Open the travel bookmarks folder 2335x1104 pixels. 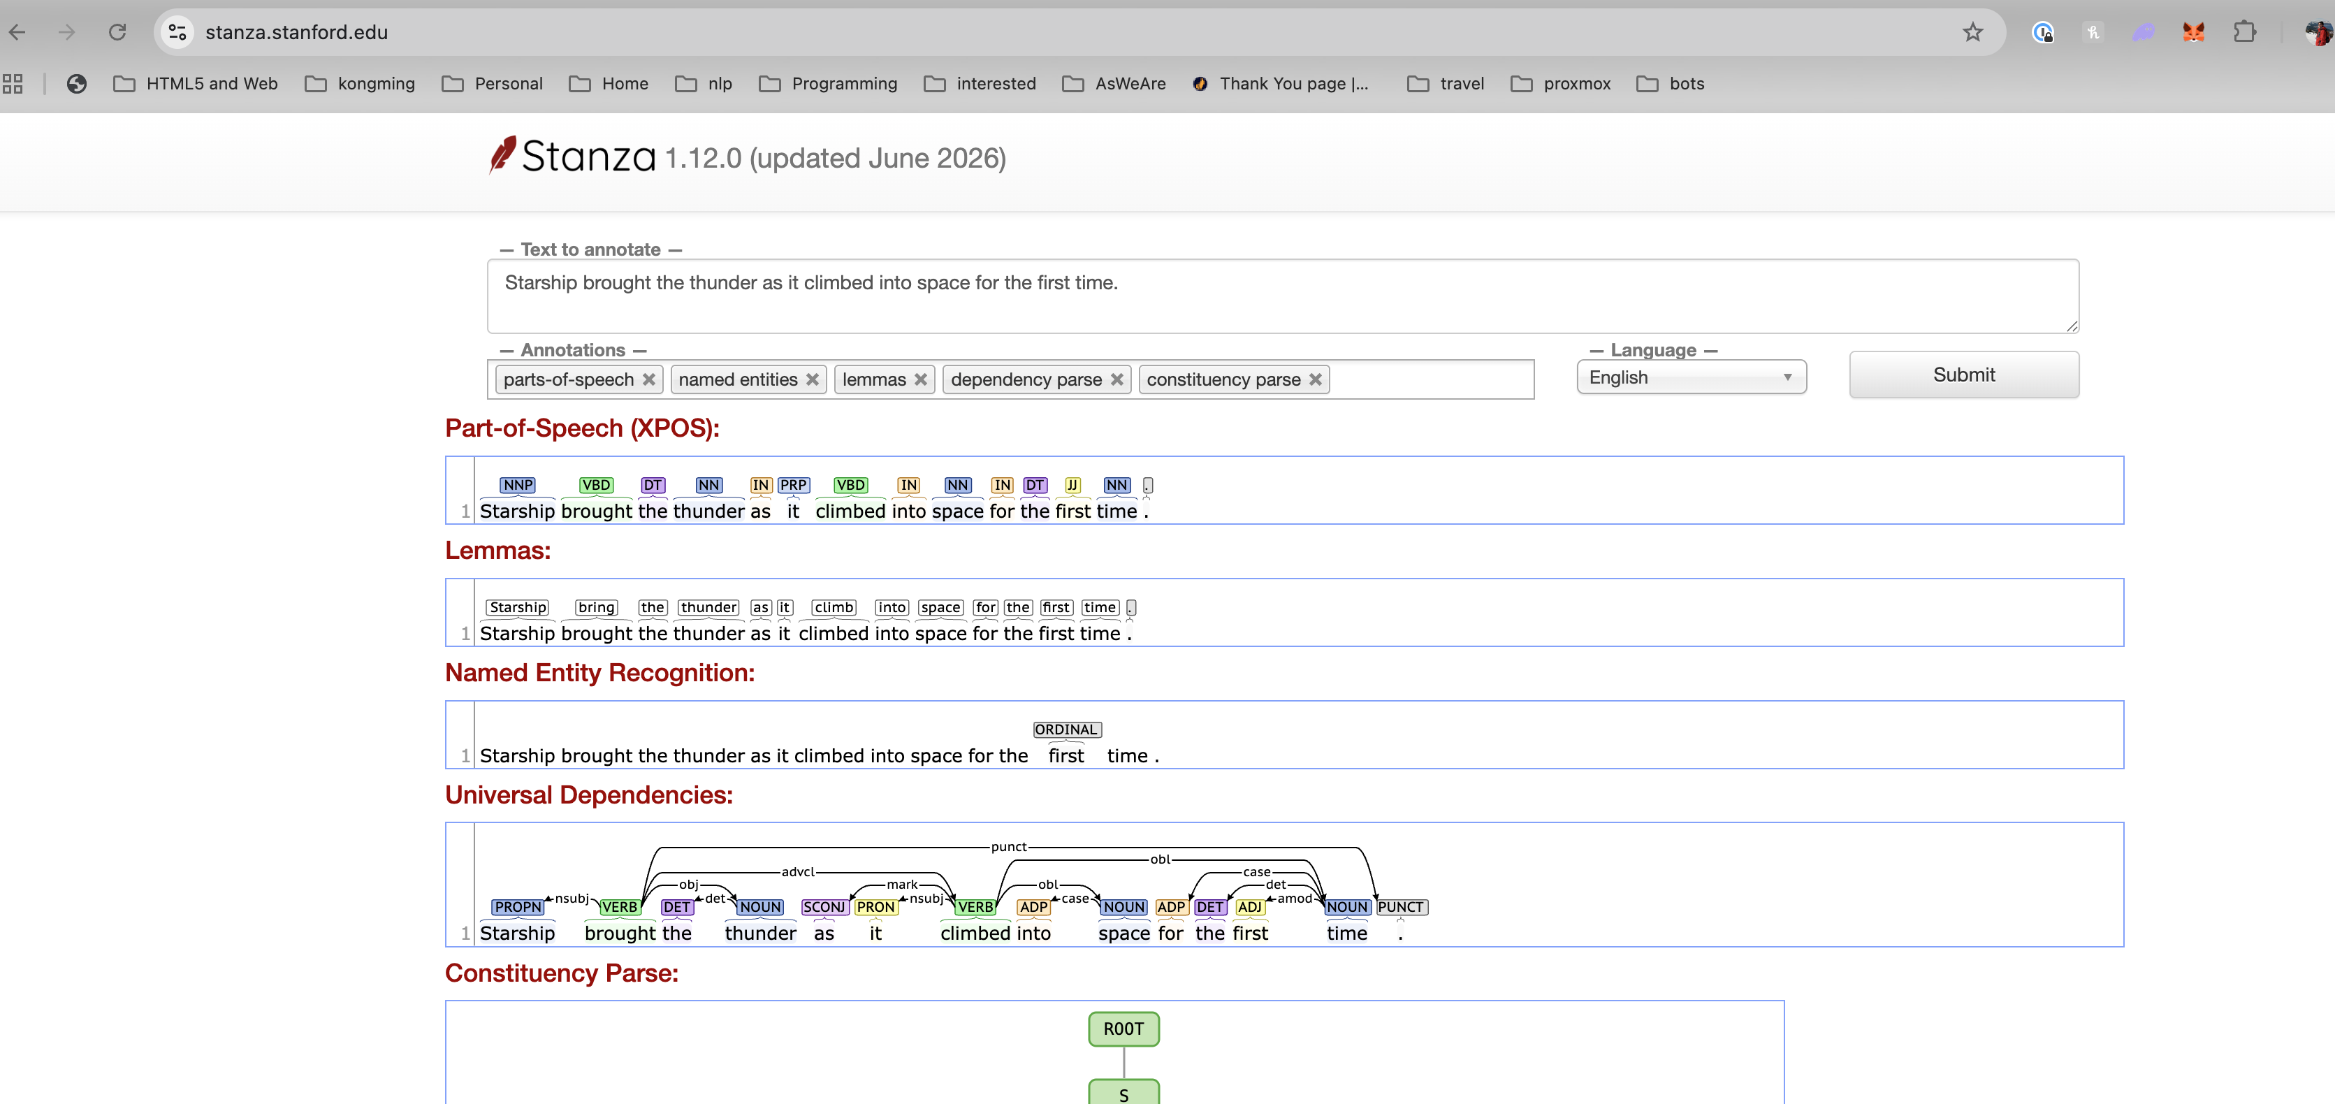1446,83
